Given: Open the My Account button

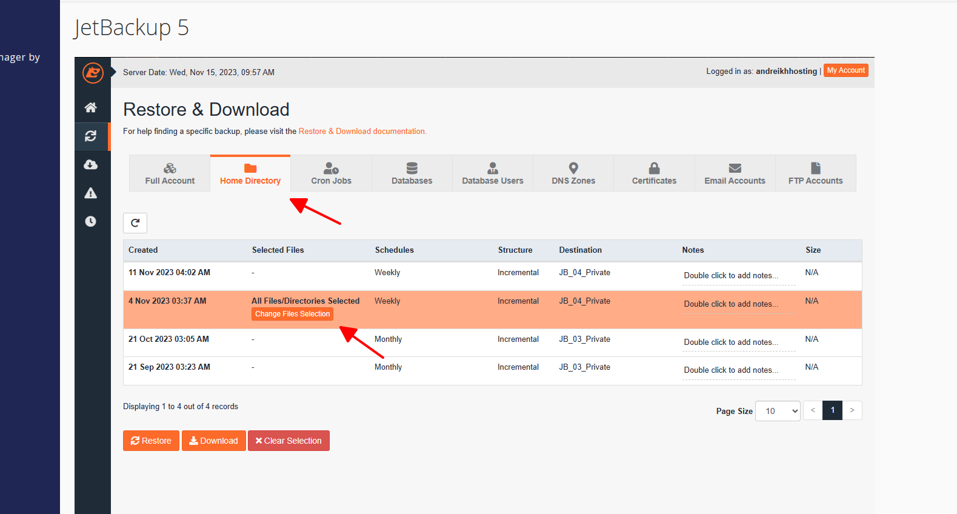Looking at the screenshot, I should 846,70.
